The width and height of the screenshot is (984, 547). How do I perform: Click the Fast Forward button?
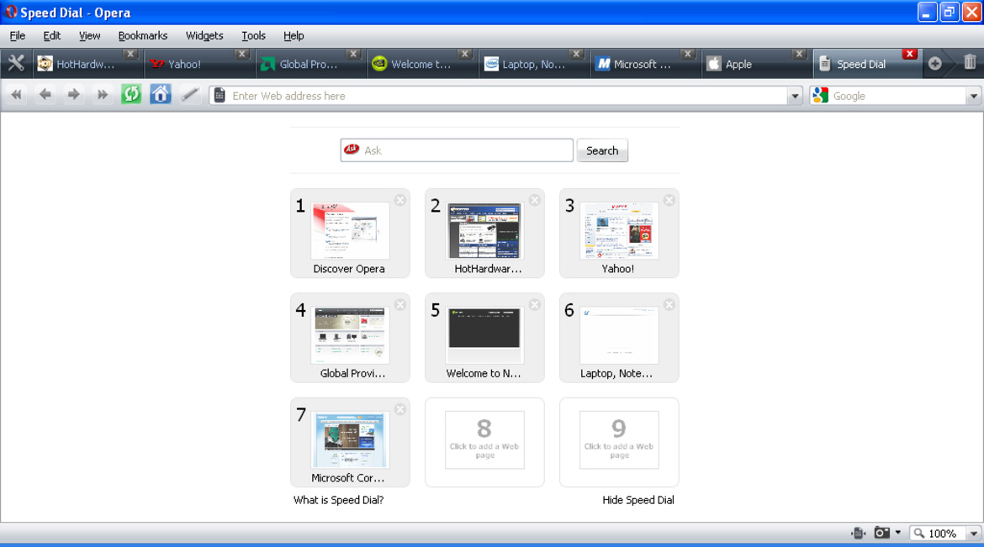pyautogui.click(x=102, y=95)
